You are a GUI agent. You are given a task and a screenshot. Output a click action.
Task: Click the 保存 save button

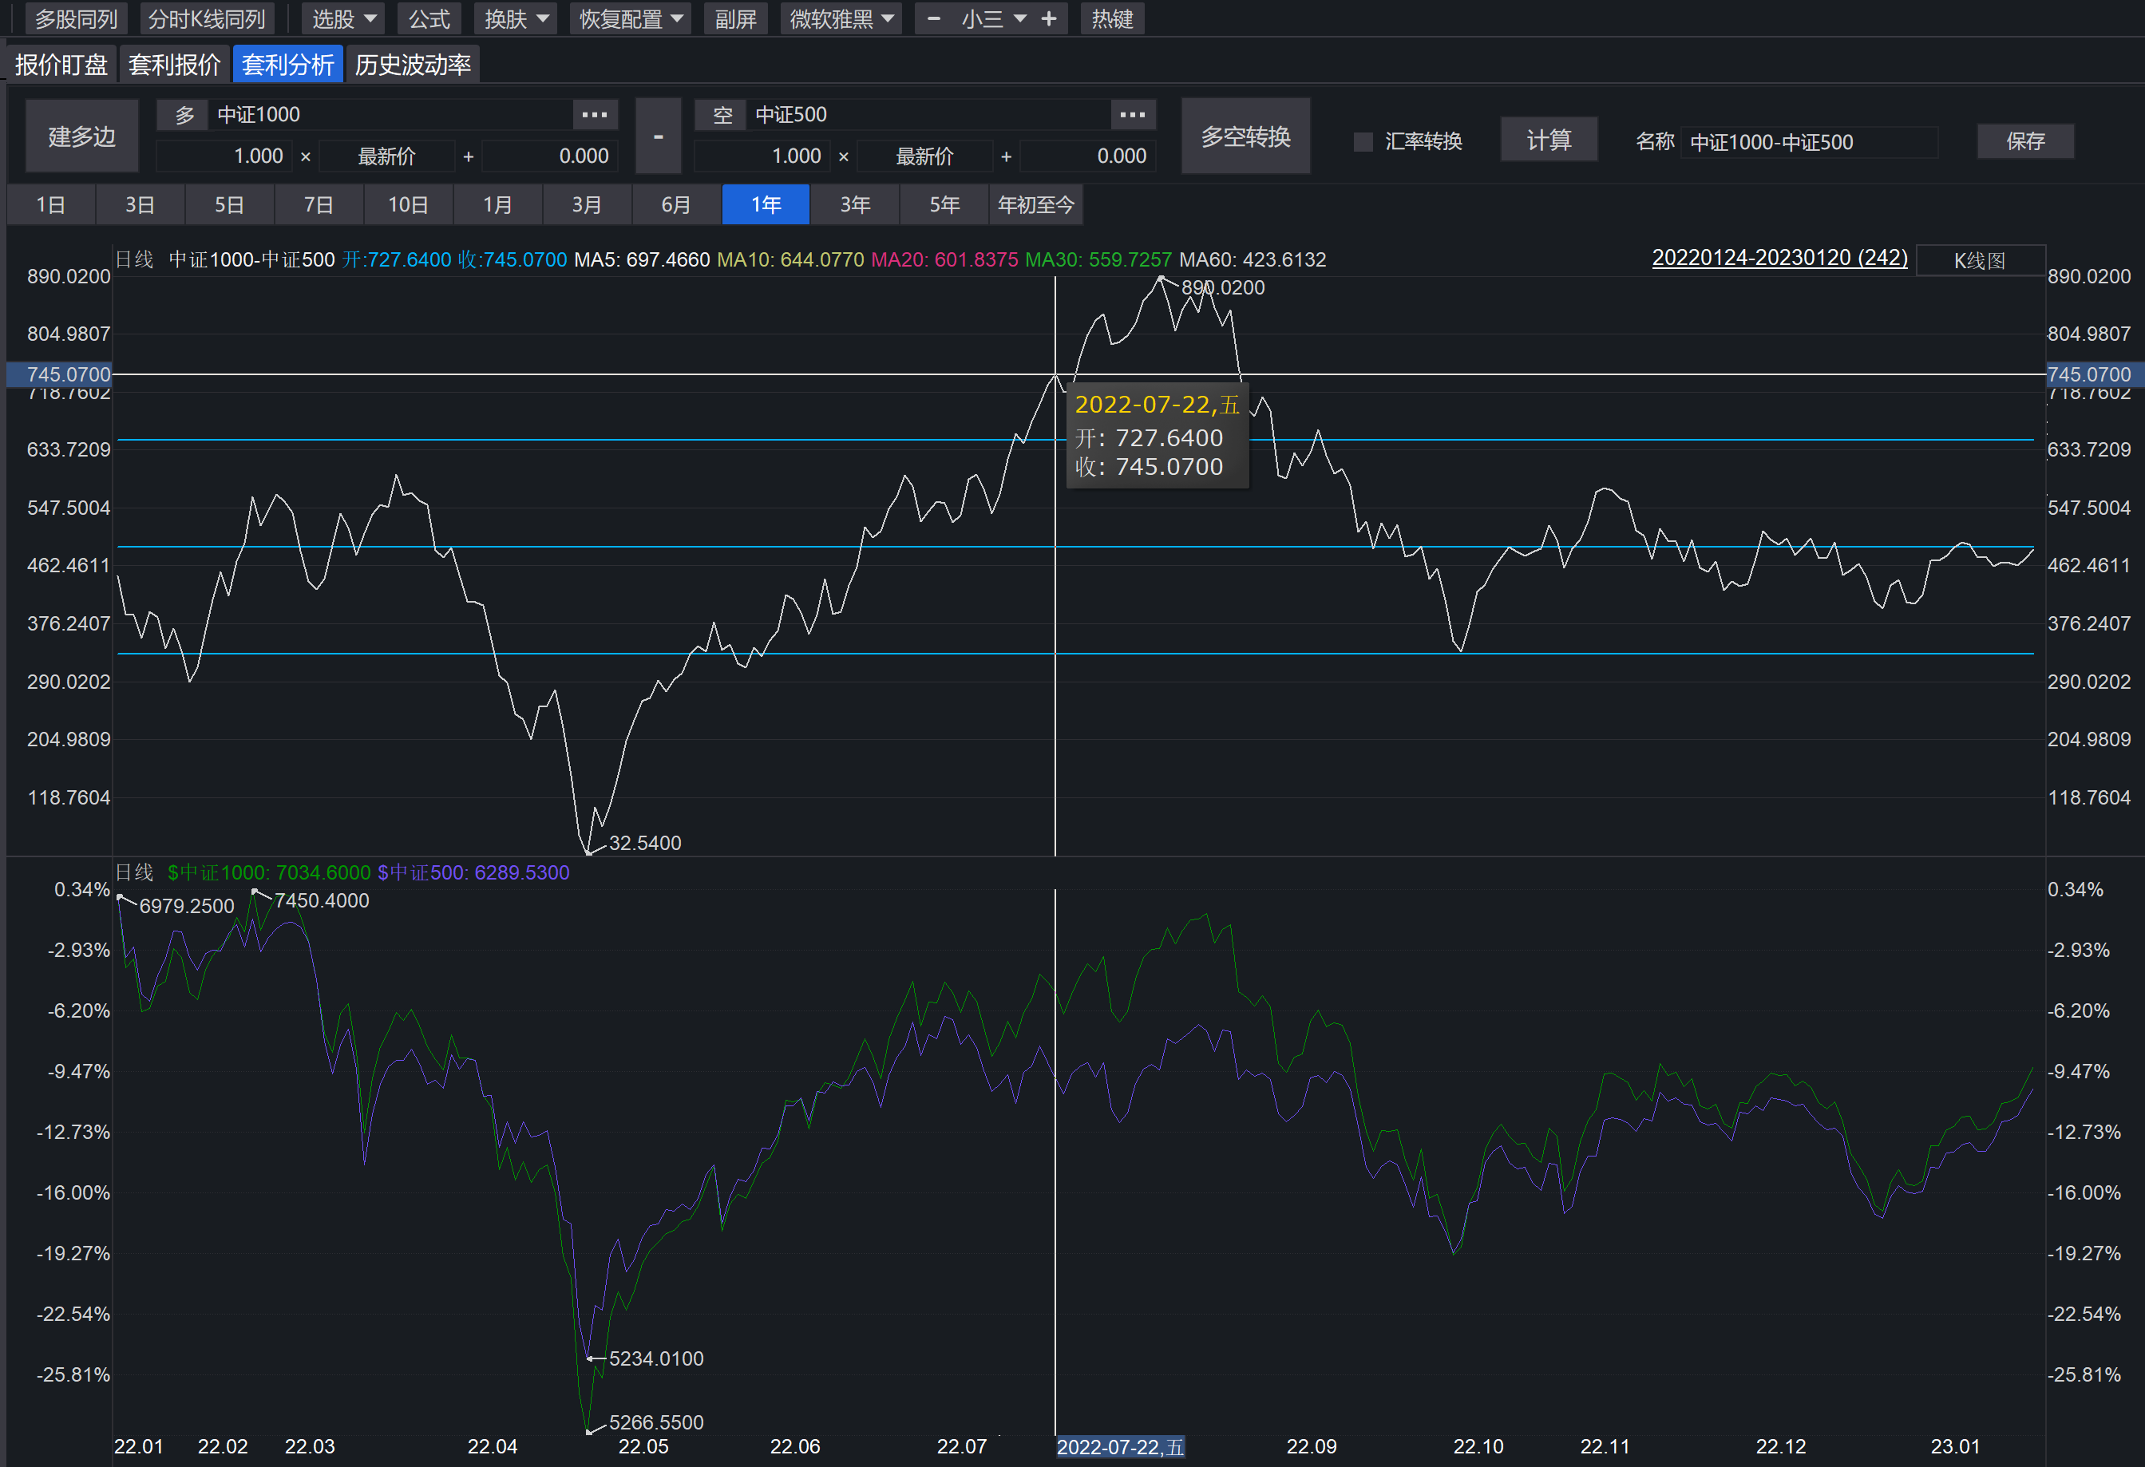2024,141
